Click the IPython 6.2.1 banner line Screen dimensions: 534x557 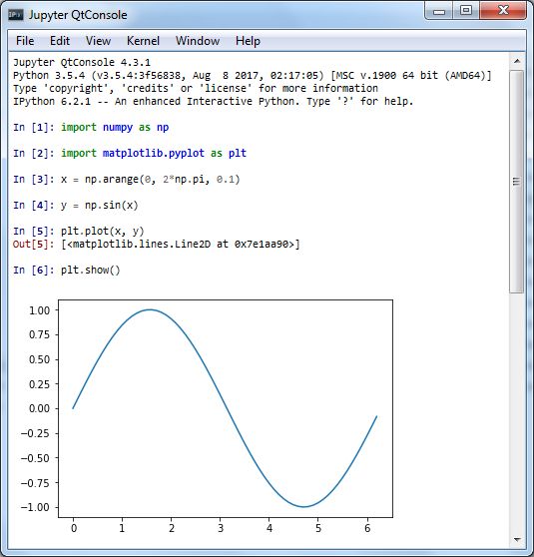(214, 101)
